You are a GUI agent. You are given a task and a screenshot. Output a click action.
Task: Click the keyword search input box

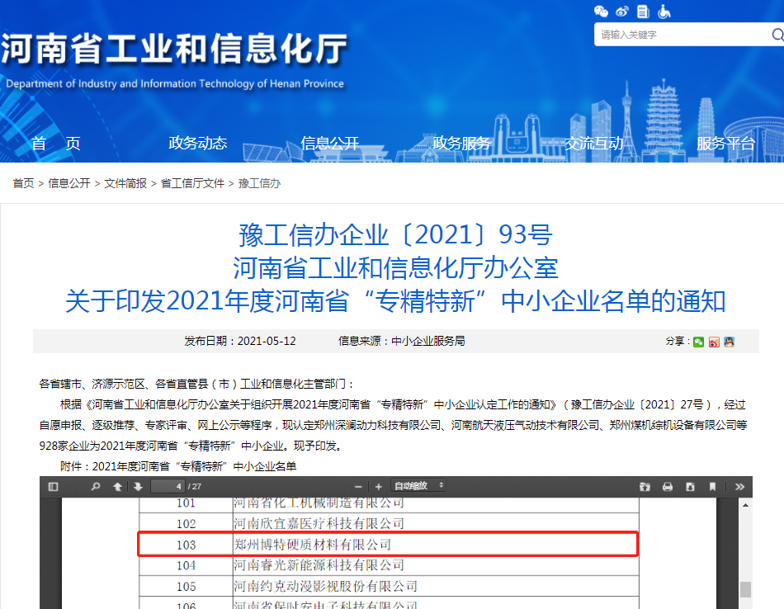coord(681,35)
